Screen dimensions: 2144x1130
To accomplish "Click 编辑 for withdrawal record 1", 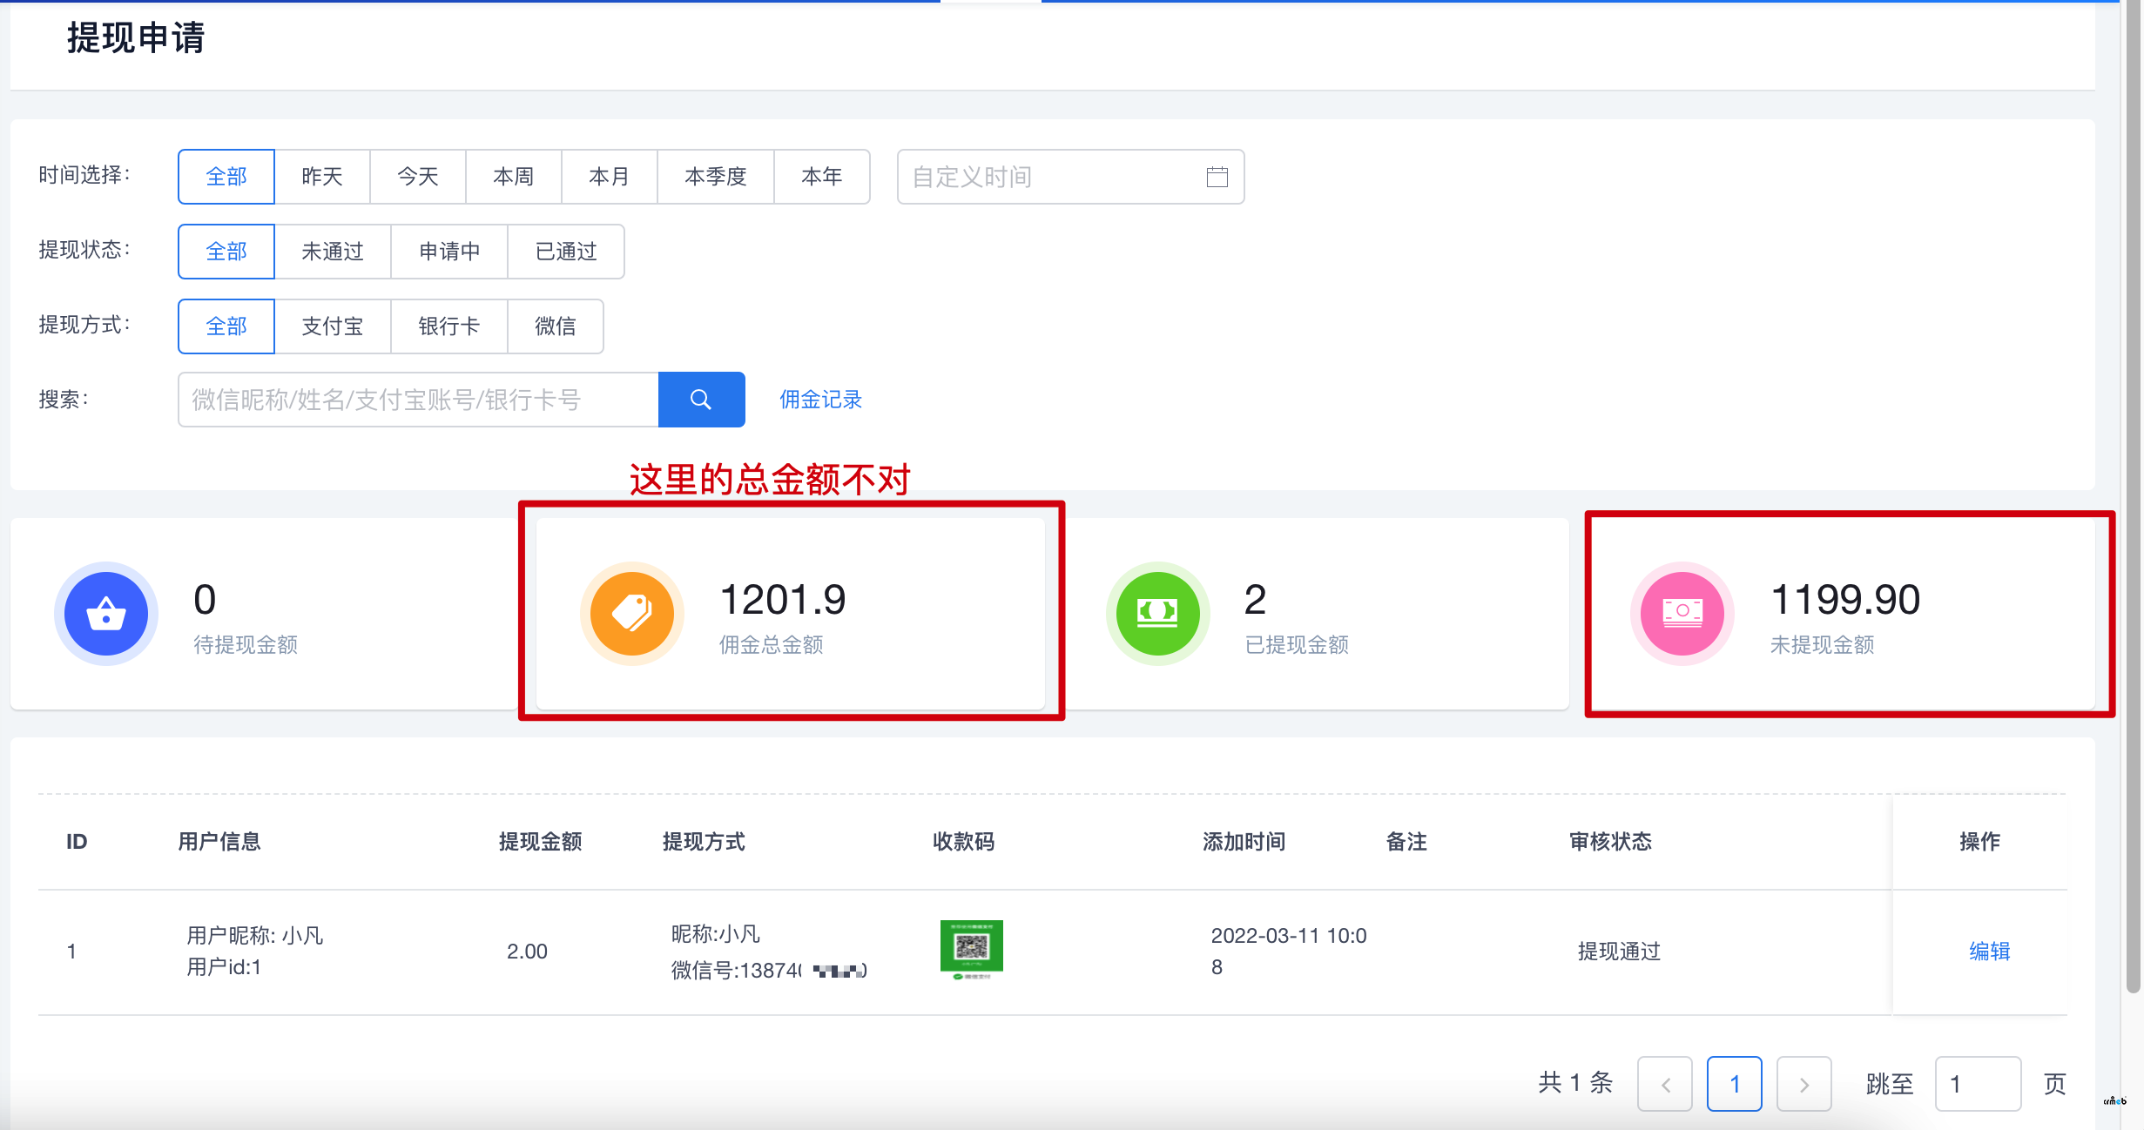I will [1990, 952].
